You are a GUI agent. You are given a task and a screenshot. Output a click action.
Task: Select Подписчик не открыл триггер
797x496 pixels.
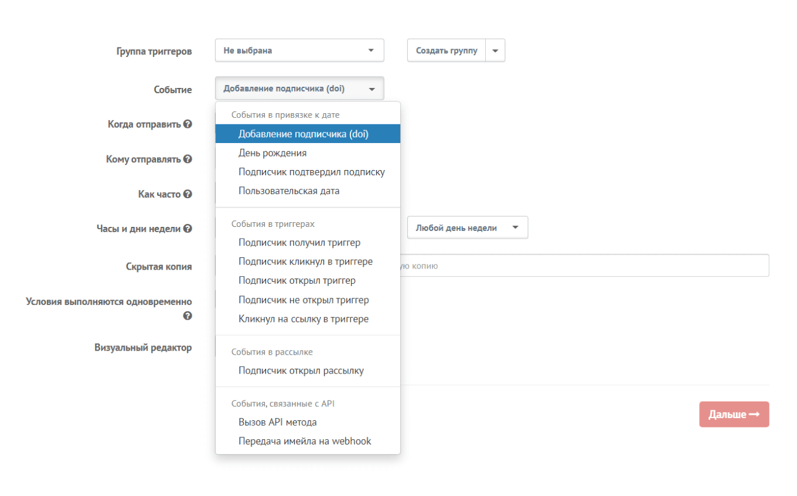click(304, 300)
